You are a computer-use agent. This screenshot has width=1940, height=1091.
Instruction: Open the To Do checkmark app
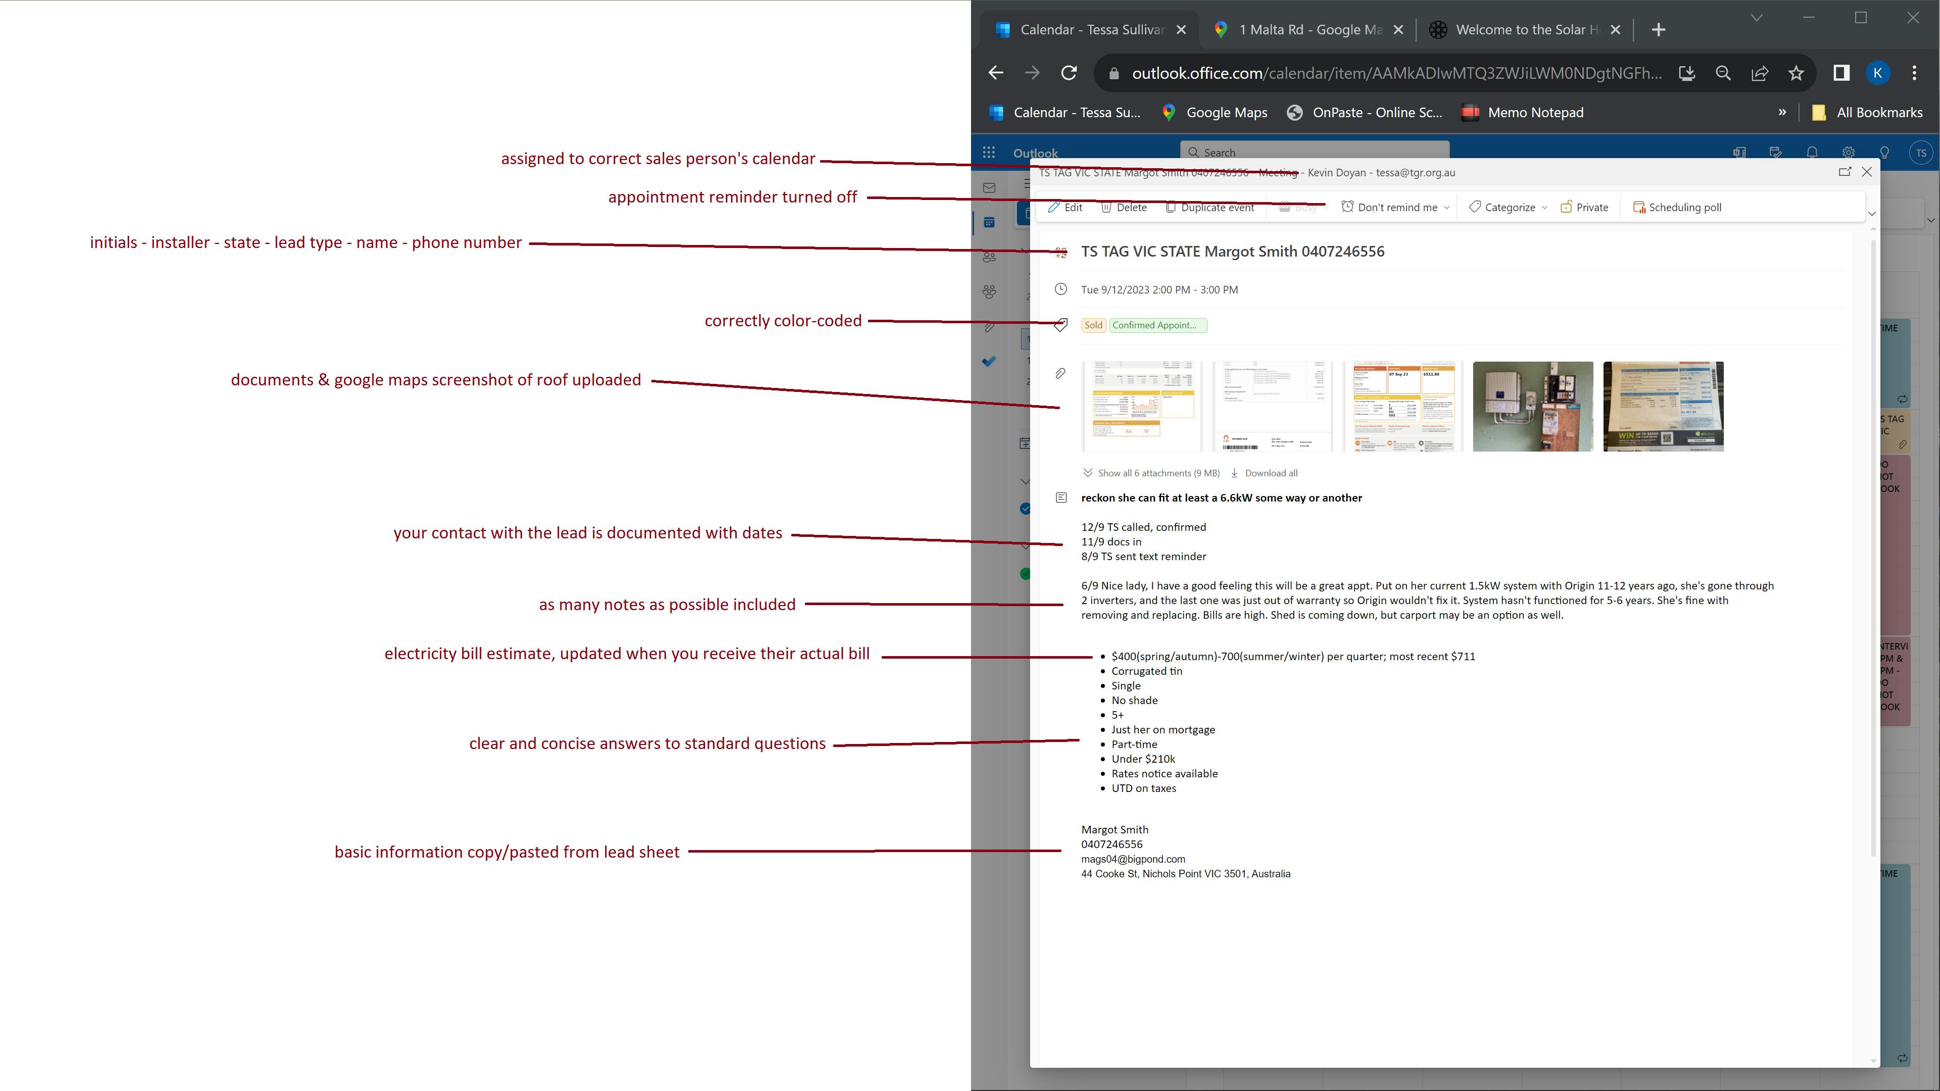coord(990,362)
